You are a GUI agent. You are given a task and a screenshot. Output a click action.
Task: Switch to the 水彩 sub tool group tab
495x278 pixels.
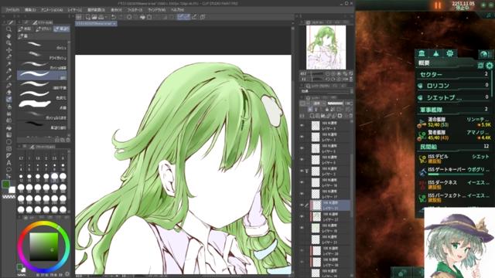[x=25, y=29]
